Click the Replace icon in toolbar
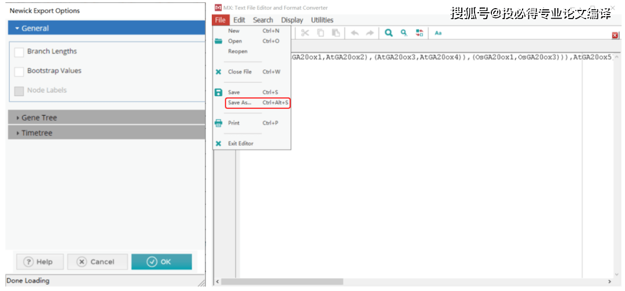The image size is (625, 291). pyautogui.click(x=420, y=33)
